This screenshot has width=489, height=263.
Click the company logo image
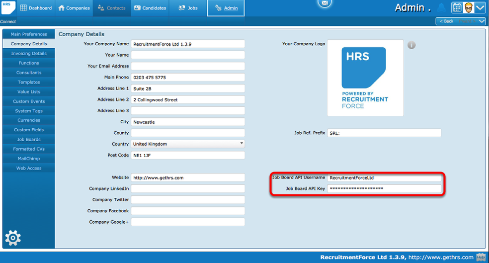(365, 78)
